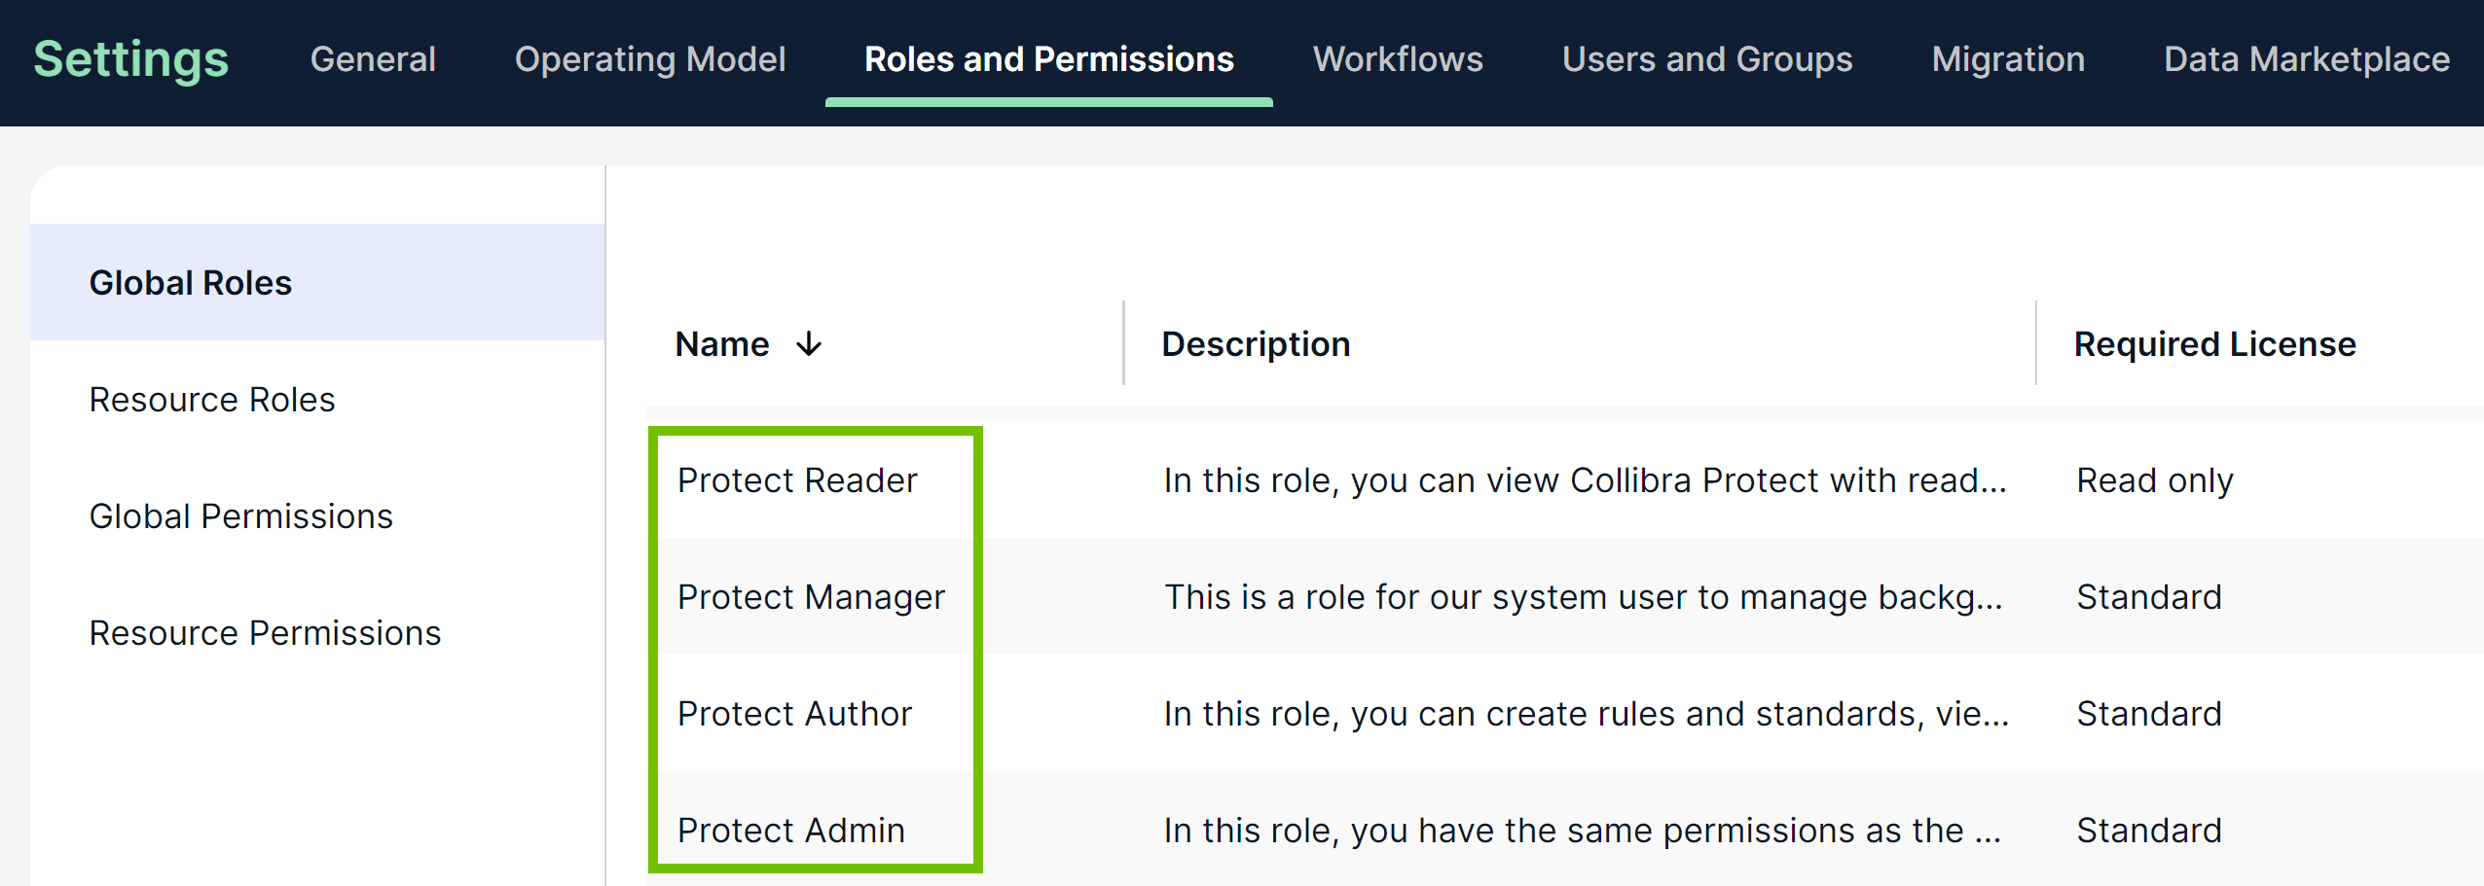Click the sort arrow beside Name

tap(808, 344)
